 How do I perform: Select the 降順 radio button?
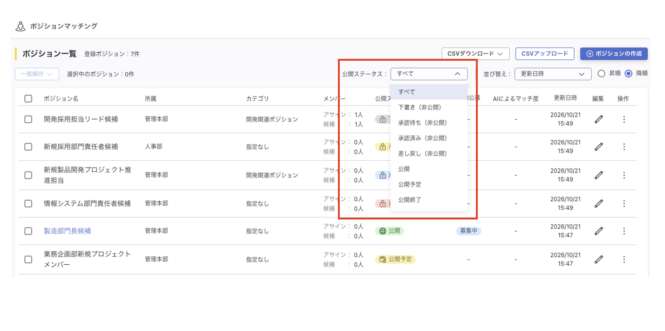coord(628,74)
